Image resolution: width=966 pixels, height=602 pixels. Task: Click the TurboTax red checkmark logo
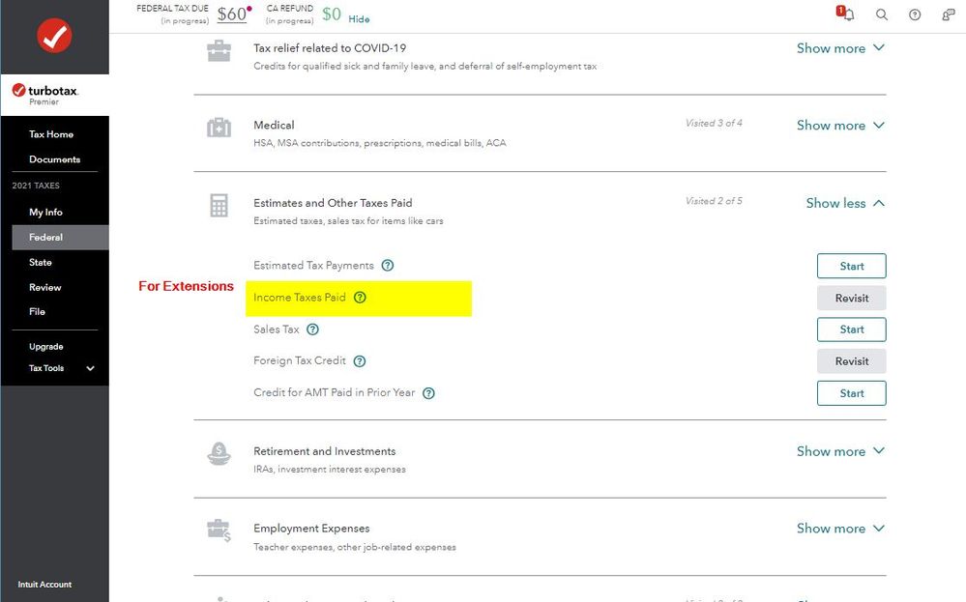(54, 36)
